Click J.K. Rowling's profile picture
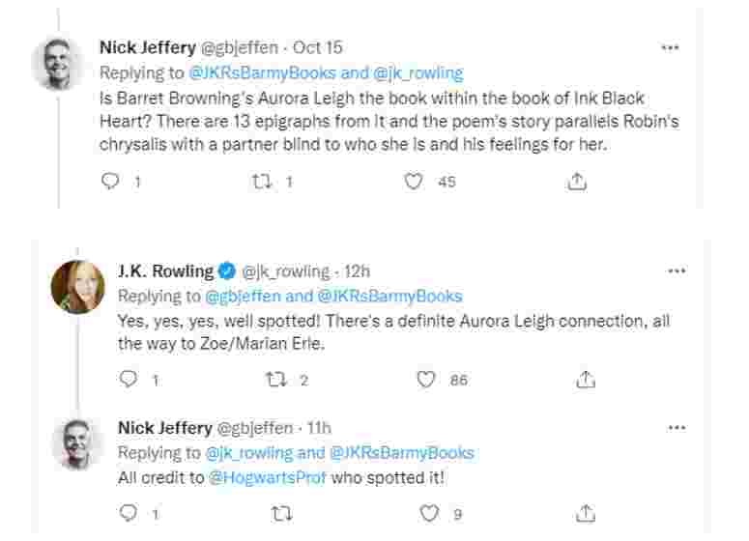The height and width of the screenshot is (541, 749). click(x=78, y=288)
